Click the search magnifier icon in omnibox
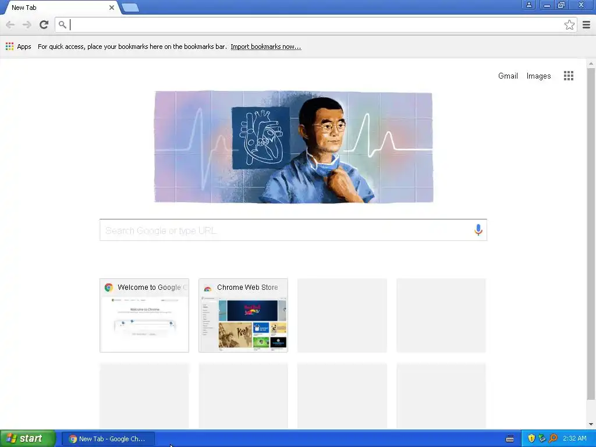Image resolution: width=596 pixels, height=447 pixels. [x=62, y=24]
